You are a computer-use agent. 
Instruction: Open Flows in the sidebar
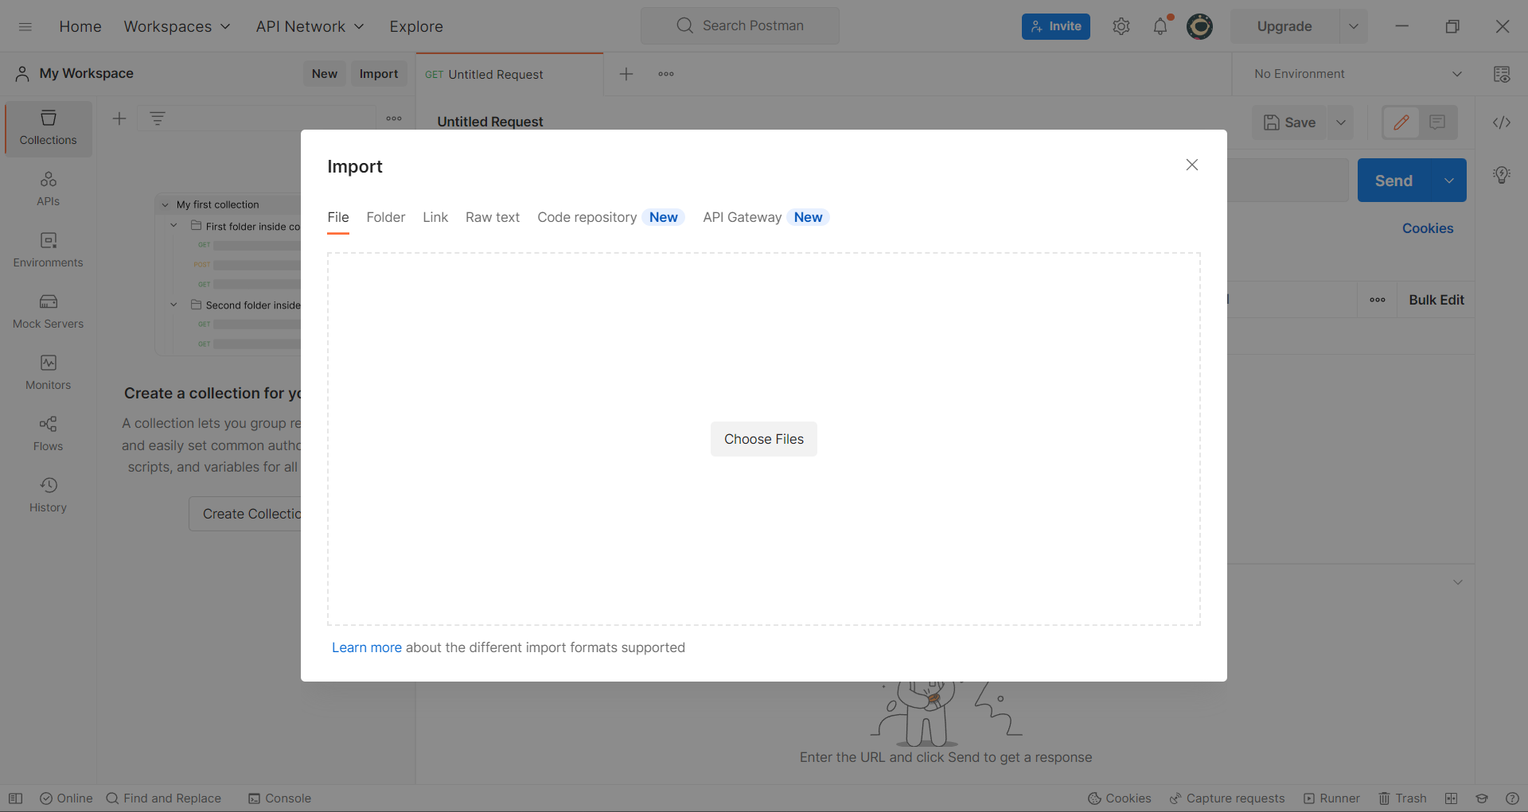pos(49,434)
